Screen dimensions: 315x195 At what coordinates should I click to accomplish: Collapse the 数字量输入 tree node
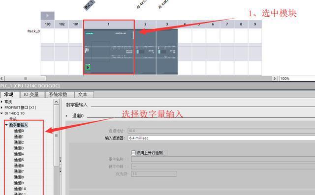[6, 125]
